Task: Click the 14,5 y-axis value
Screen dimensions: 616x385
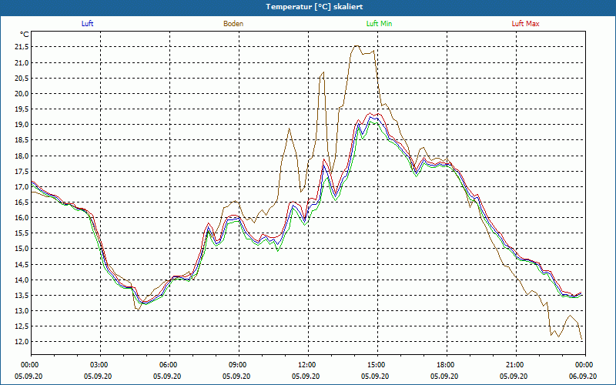Action: [22, 264]
